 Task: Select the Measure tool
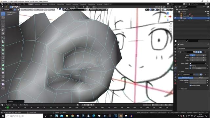pos(3,42)
